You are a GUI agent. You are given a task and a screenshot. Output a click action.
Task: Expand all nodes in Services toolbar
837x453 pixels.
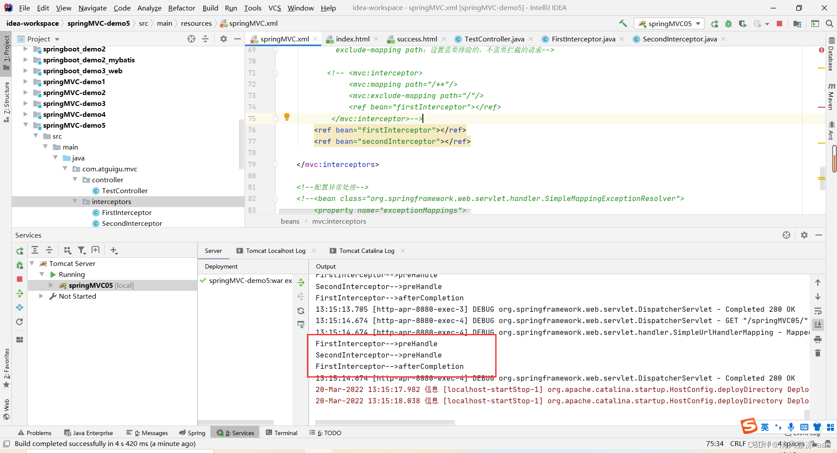click(x=35, y=250)
